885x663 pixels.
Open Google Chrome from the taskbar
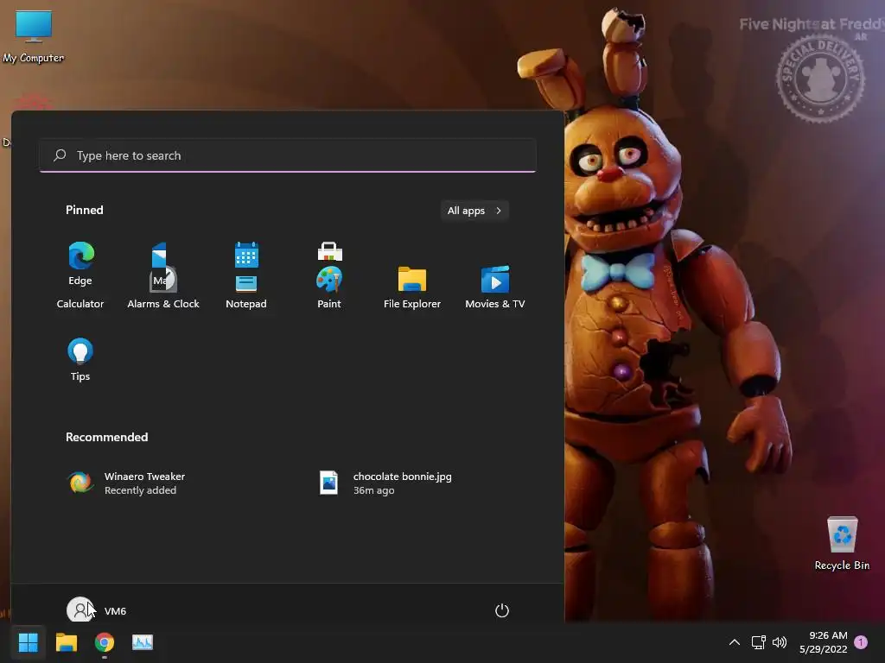click(105, 642)
